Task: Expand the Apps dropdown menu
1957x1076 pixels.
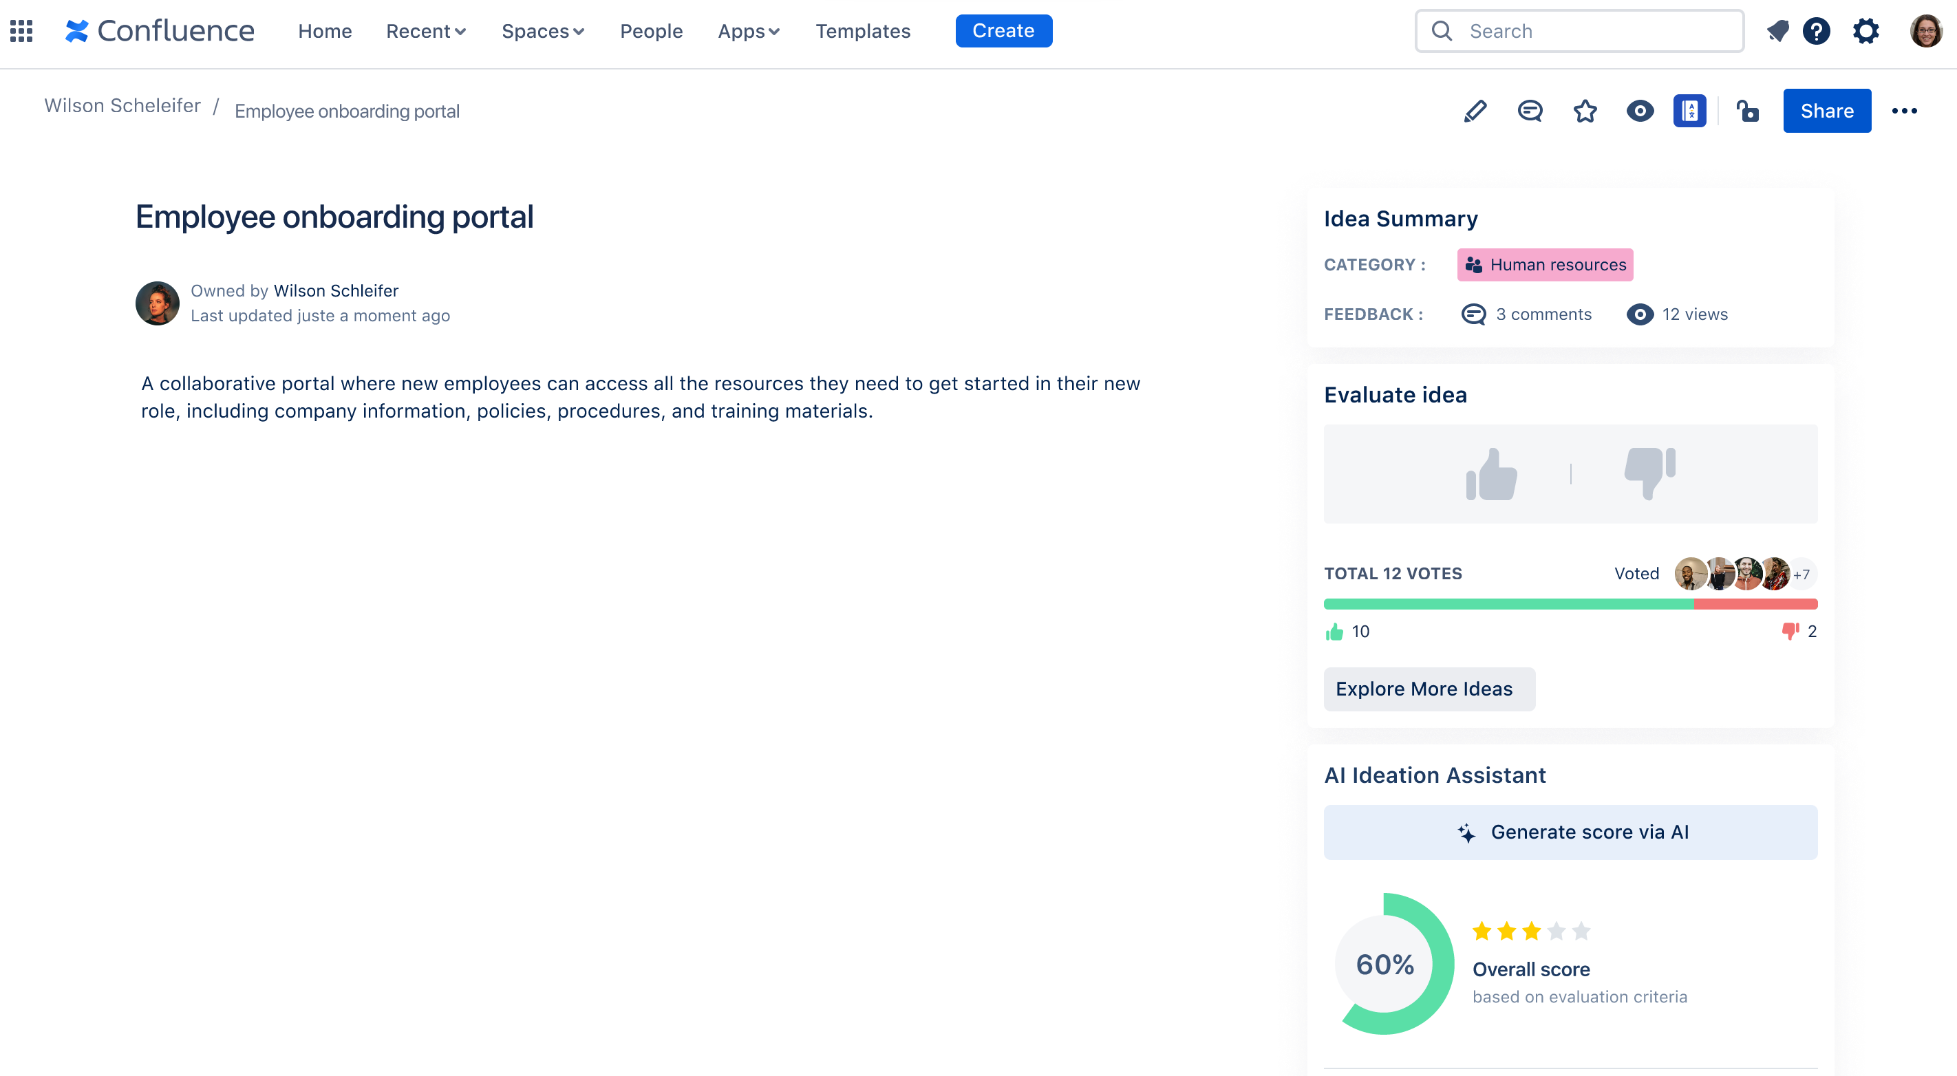Action: pyautogui.click(x=748, y=31)
